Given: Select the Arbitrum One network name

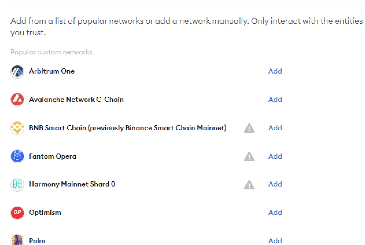Looking at the screenshot, I should [x=52, y=71].
